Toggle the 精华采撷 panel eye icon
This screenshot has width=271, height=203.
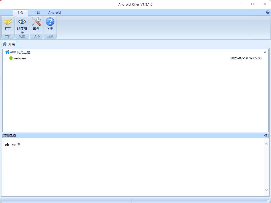click(x=266, y=135)
